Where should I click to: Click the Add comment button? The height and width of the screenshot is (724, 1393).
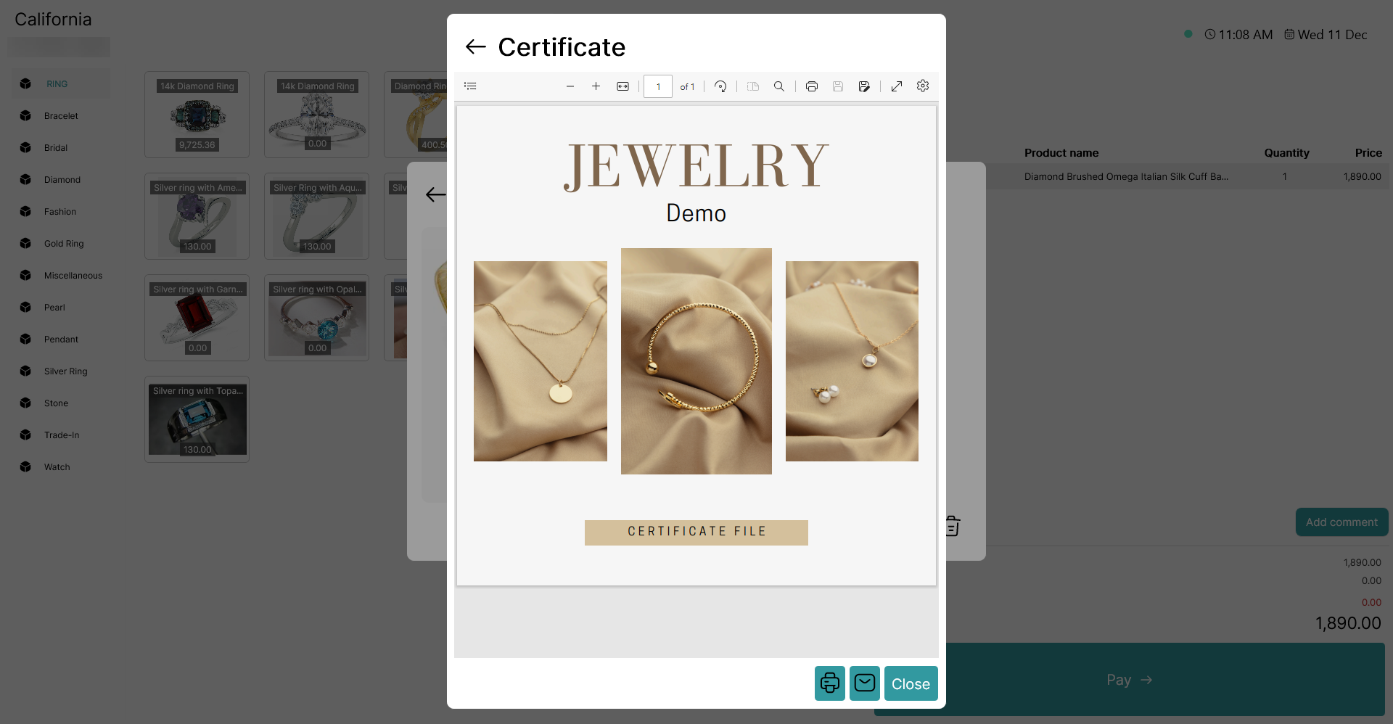tap(1341, 522)
